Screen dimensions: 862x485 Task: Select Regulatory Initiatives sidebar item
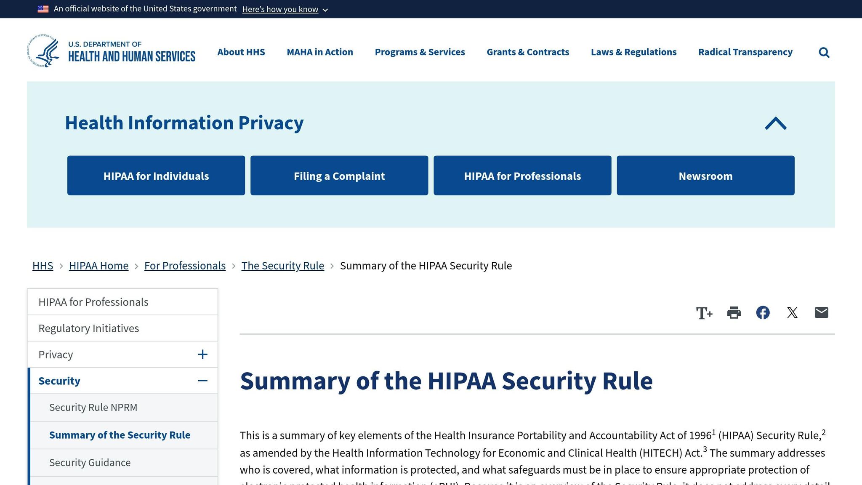click(122, 328)
